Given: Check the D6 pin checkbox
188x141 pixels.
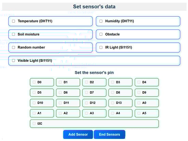Looking at the screenshot, I should 60,93.
